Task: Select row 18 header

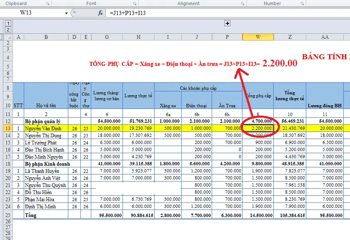Action: 8,164
